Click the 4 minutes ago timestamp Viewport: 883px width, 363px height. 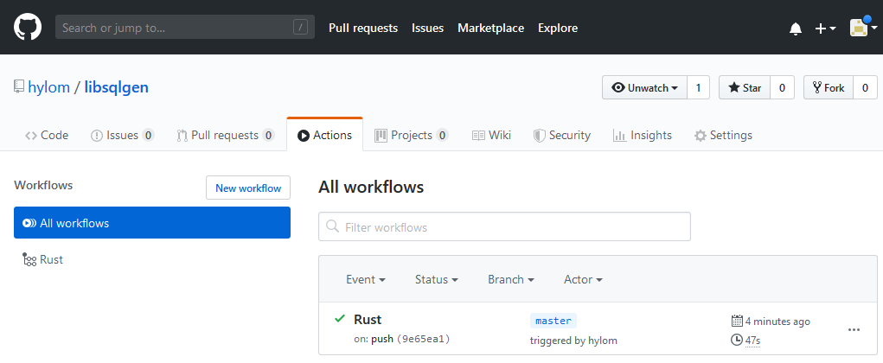[777, 322]
